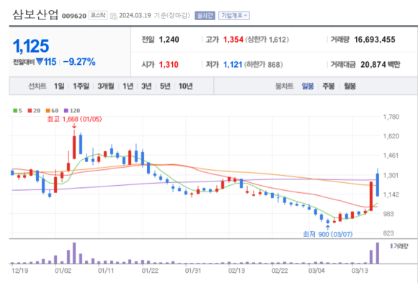Select the 10년 line chart tab
Image resolution: width=418 pixels, height=283 pixels.
(x=185, y=86)
